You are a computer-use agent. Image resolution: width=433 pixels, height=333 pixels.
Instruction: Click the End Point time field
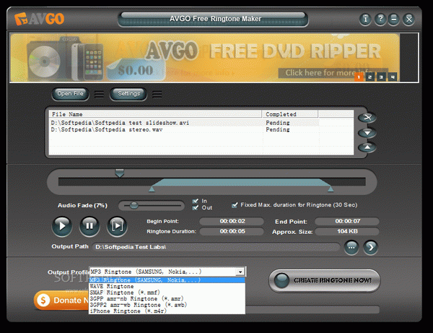click(347, 221)
